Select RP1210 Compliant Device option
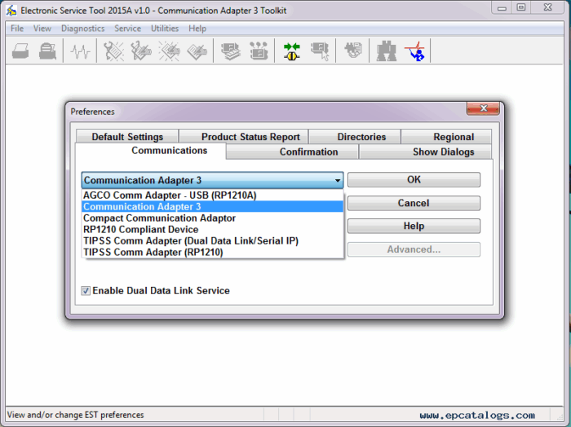Image resolution: width=571 pixels, height=427 pixels. (212, 230)
